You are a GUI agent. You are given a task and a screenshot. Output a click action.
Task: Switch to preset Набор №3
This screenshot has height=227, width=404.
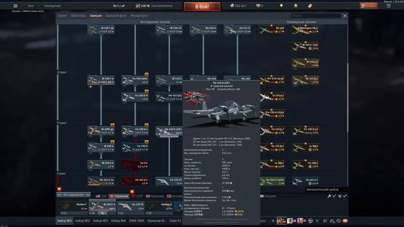pyautogui.click(x=100, y=221)
